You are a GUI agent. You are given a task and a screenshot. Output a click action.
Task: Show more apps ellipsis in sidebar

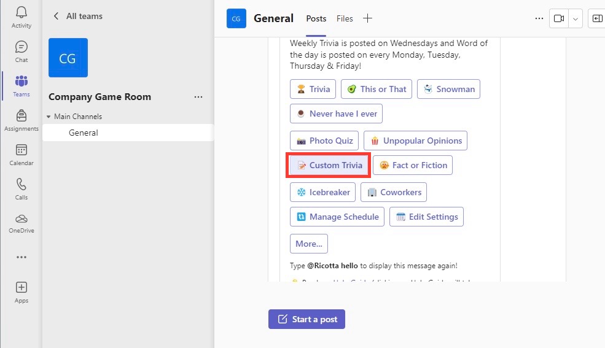tap(21, 257)
